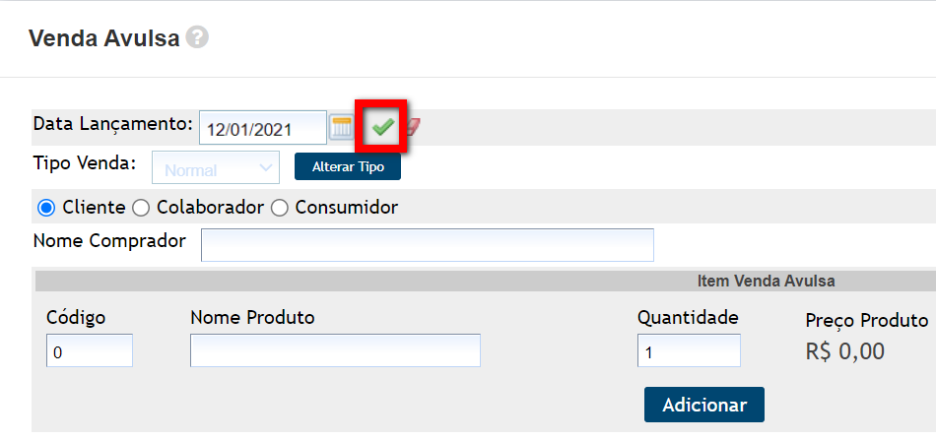This screenshot has height=441, width=936.
Task: Choose the Colaborador radio option
Action: point(140,208)
